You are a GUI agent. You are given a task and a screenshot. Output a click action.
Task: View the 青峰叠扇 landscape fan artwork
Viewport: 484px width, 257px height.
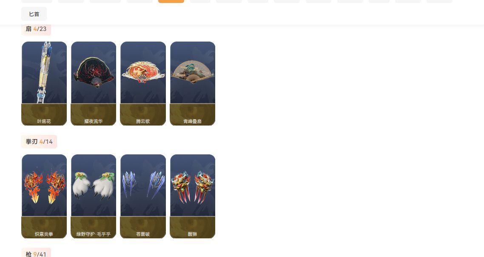193,73
